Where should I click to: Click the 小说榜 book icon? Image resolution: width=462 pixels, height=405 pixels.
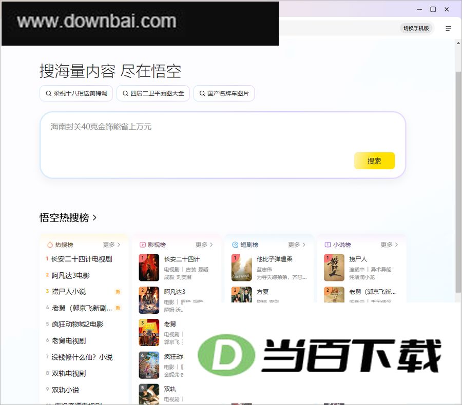pos(328,245)
